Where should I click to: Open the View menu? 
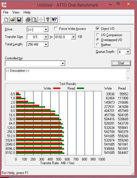16,12
